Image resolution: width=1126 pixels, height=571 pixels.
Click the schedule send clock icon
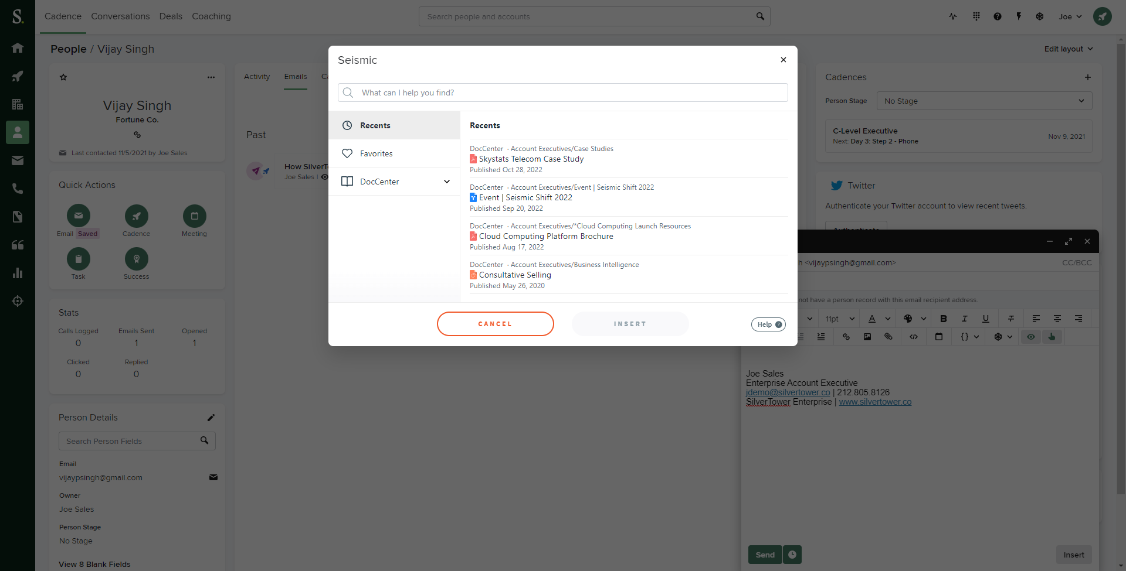(792, 555)
